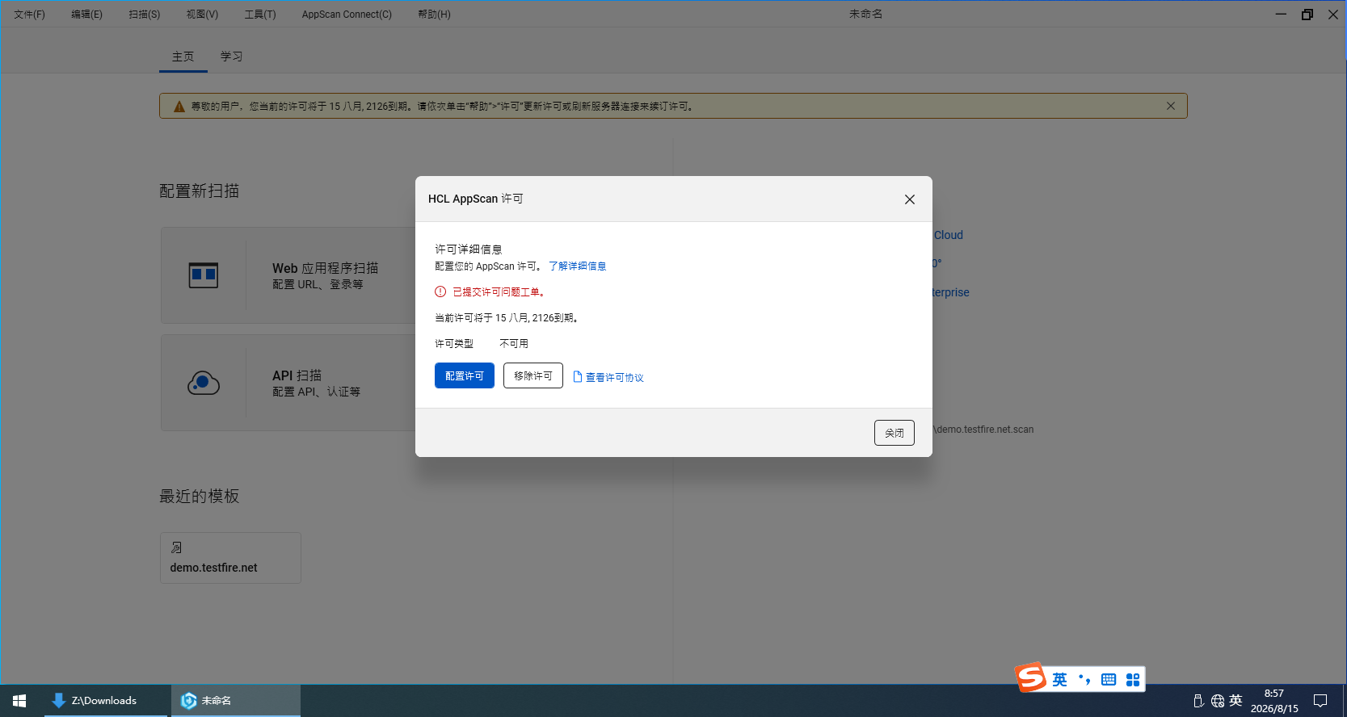Select the Web 应用程序扫描 option
Screen dimensions: 1347x717
288,275
